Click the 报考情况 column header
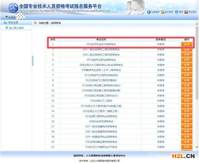Viewport: 199px width, 163px height. coord(160,40)
